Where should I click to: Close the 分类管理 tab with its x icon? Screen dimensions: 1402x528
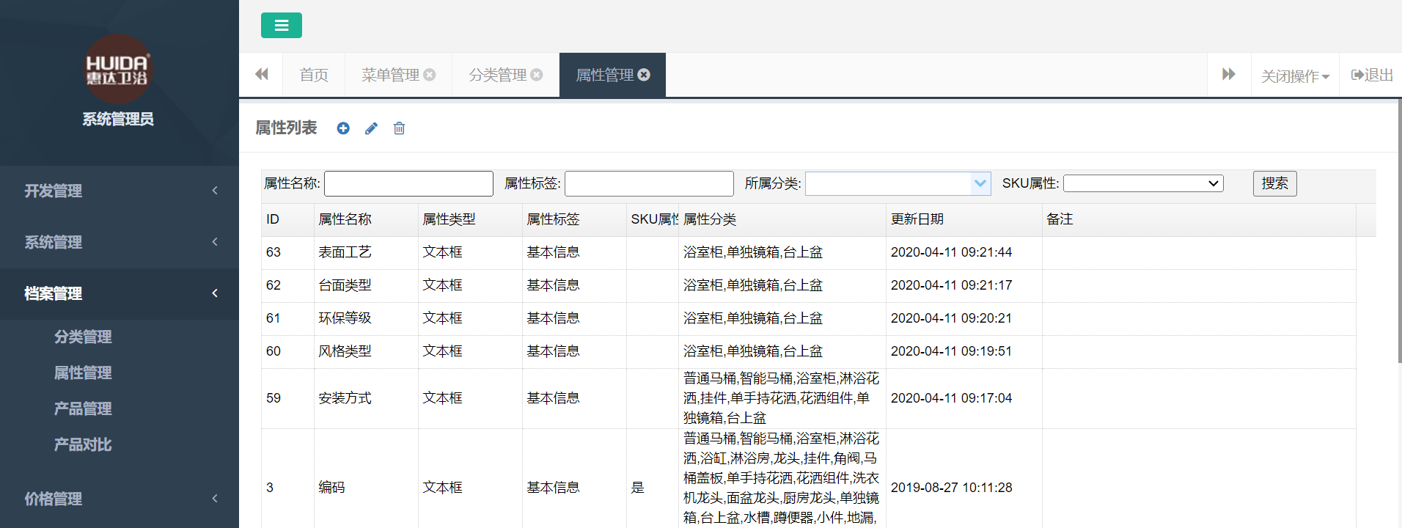click(537, 75)
